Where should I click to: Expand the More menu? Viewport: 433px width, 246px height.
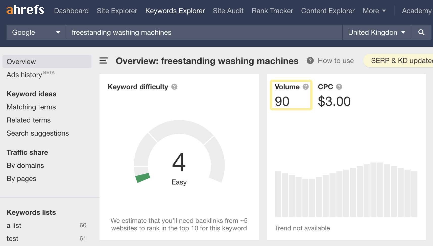tap(374, 11)
